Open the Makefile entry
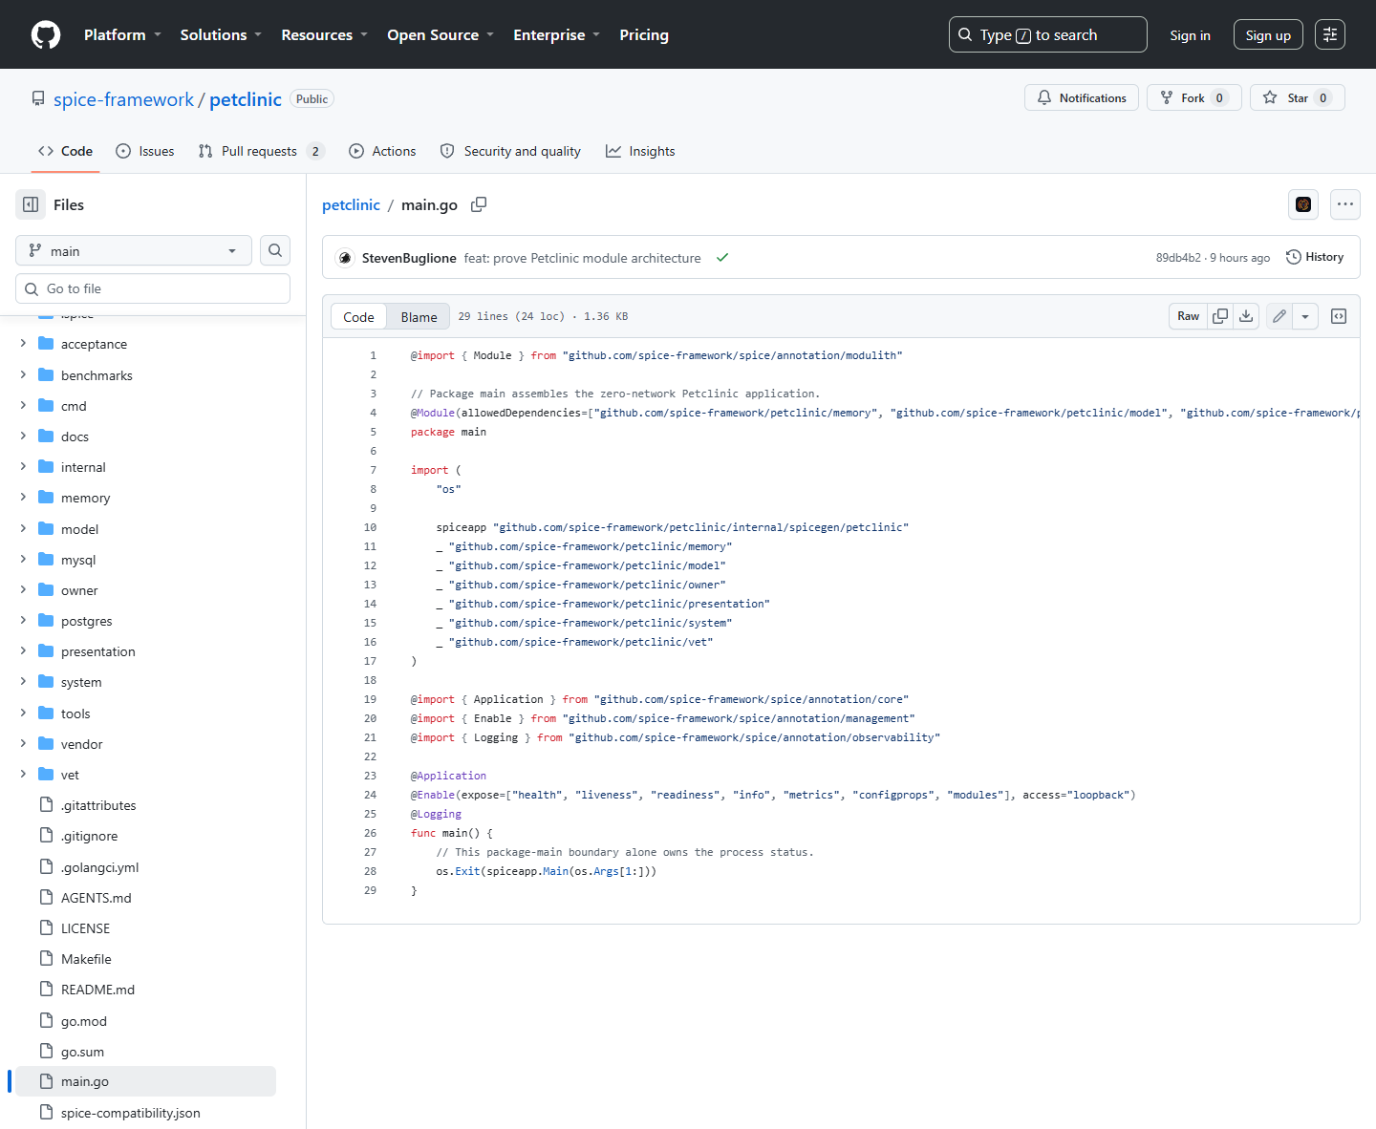 [86, 959]
